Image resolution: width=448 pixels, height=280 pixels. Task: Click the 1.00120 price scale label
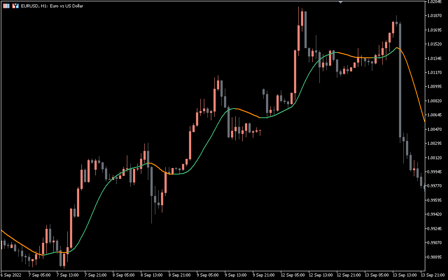[x=435, y=157]
